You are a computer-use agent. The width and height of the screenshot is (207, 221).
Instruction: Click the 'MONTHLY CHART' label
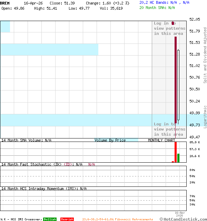coord(161,140)
